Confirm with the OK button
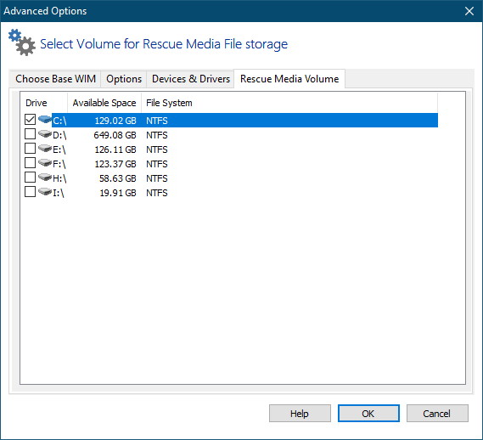The image size is (483, 440). [368, 413]
